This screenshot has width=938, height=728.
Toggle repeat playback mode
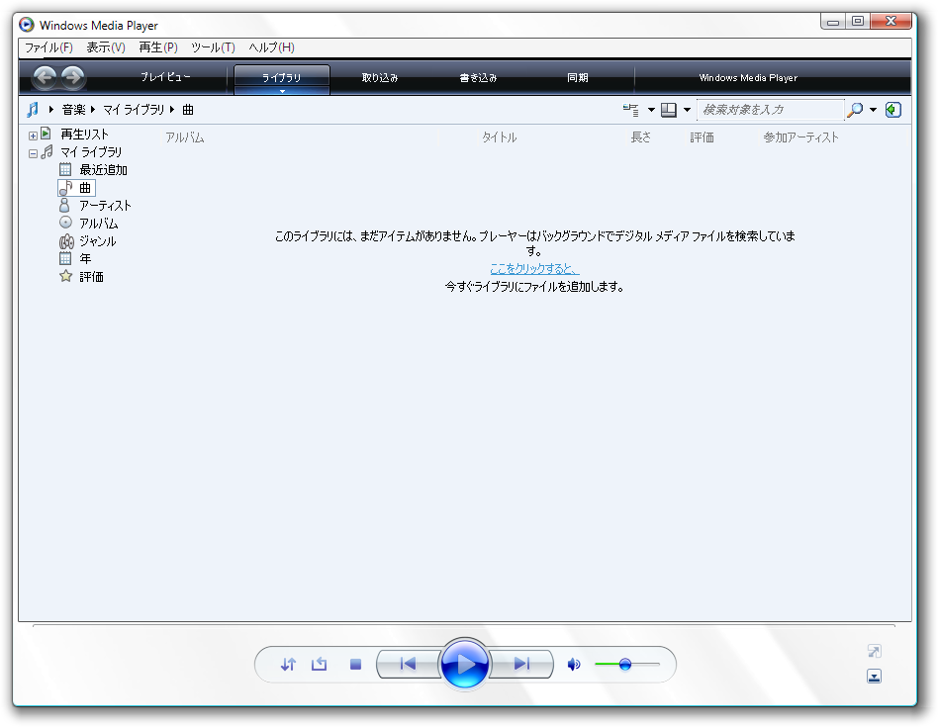coord(320,664)
